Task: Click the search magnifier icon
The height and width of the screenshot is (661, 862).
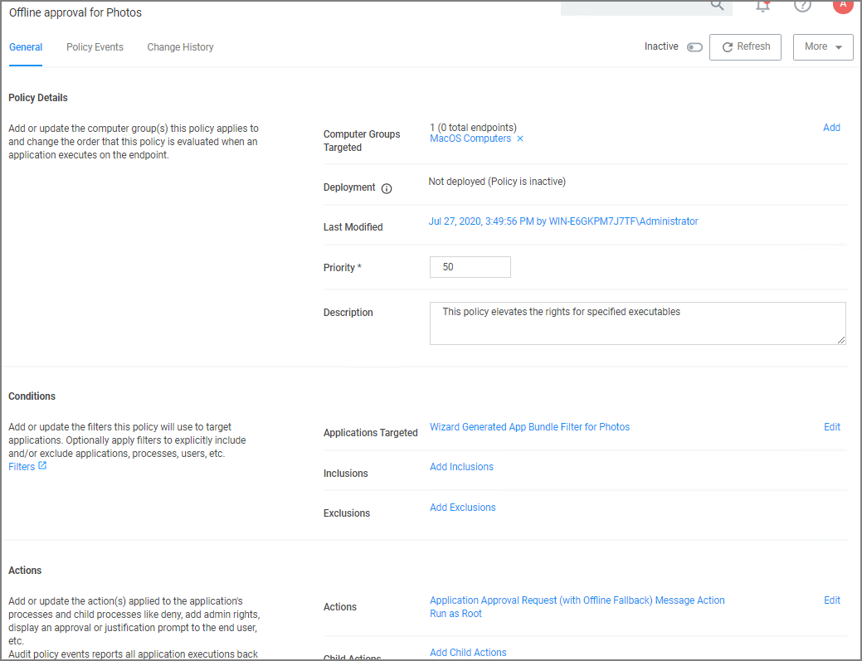Action: click(x=717, y=6)
